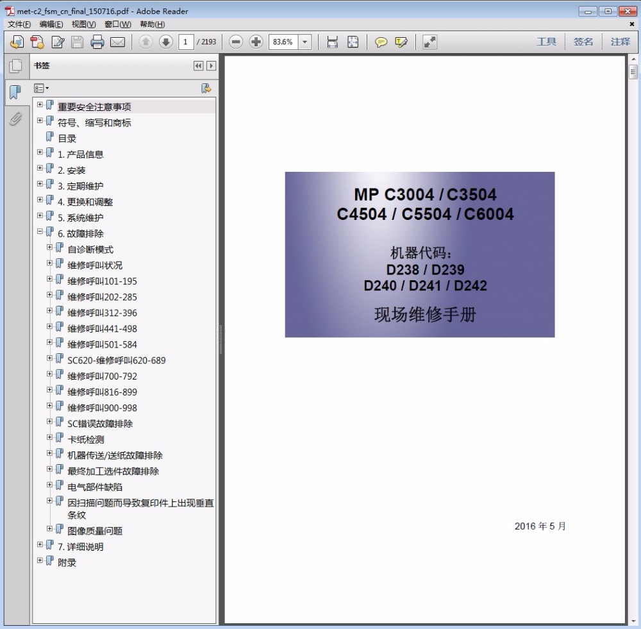The width and height of the screenshot is (641, 629).
Task: Toggle full screen reading mode
Action: click(428, 42)
